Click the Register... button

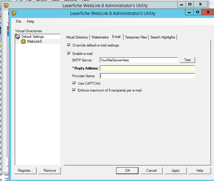pos(26,171)
